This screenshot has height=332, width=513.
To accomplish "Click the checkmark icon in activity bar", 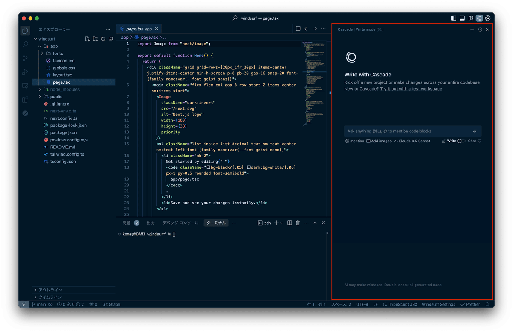I will point(25,113).
